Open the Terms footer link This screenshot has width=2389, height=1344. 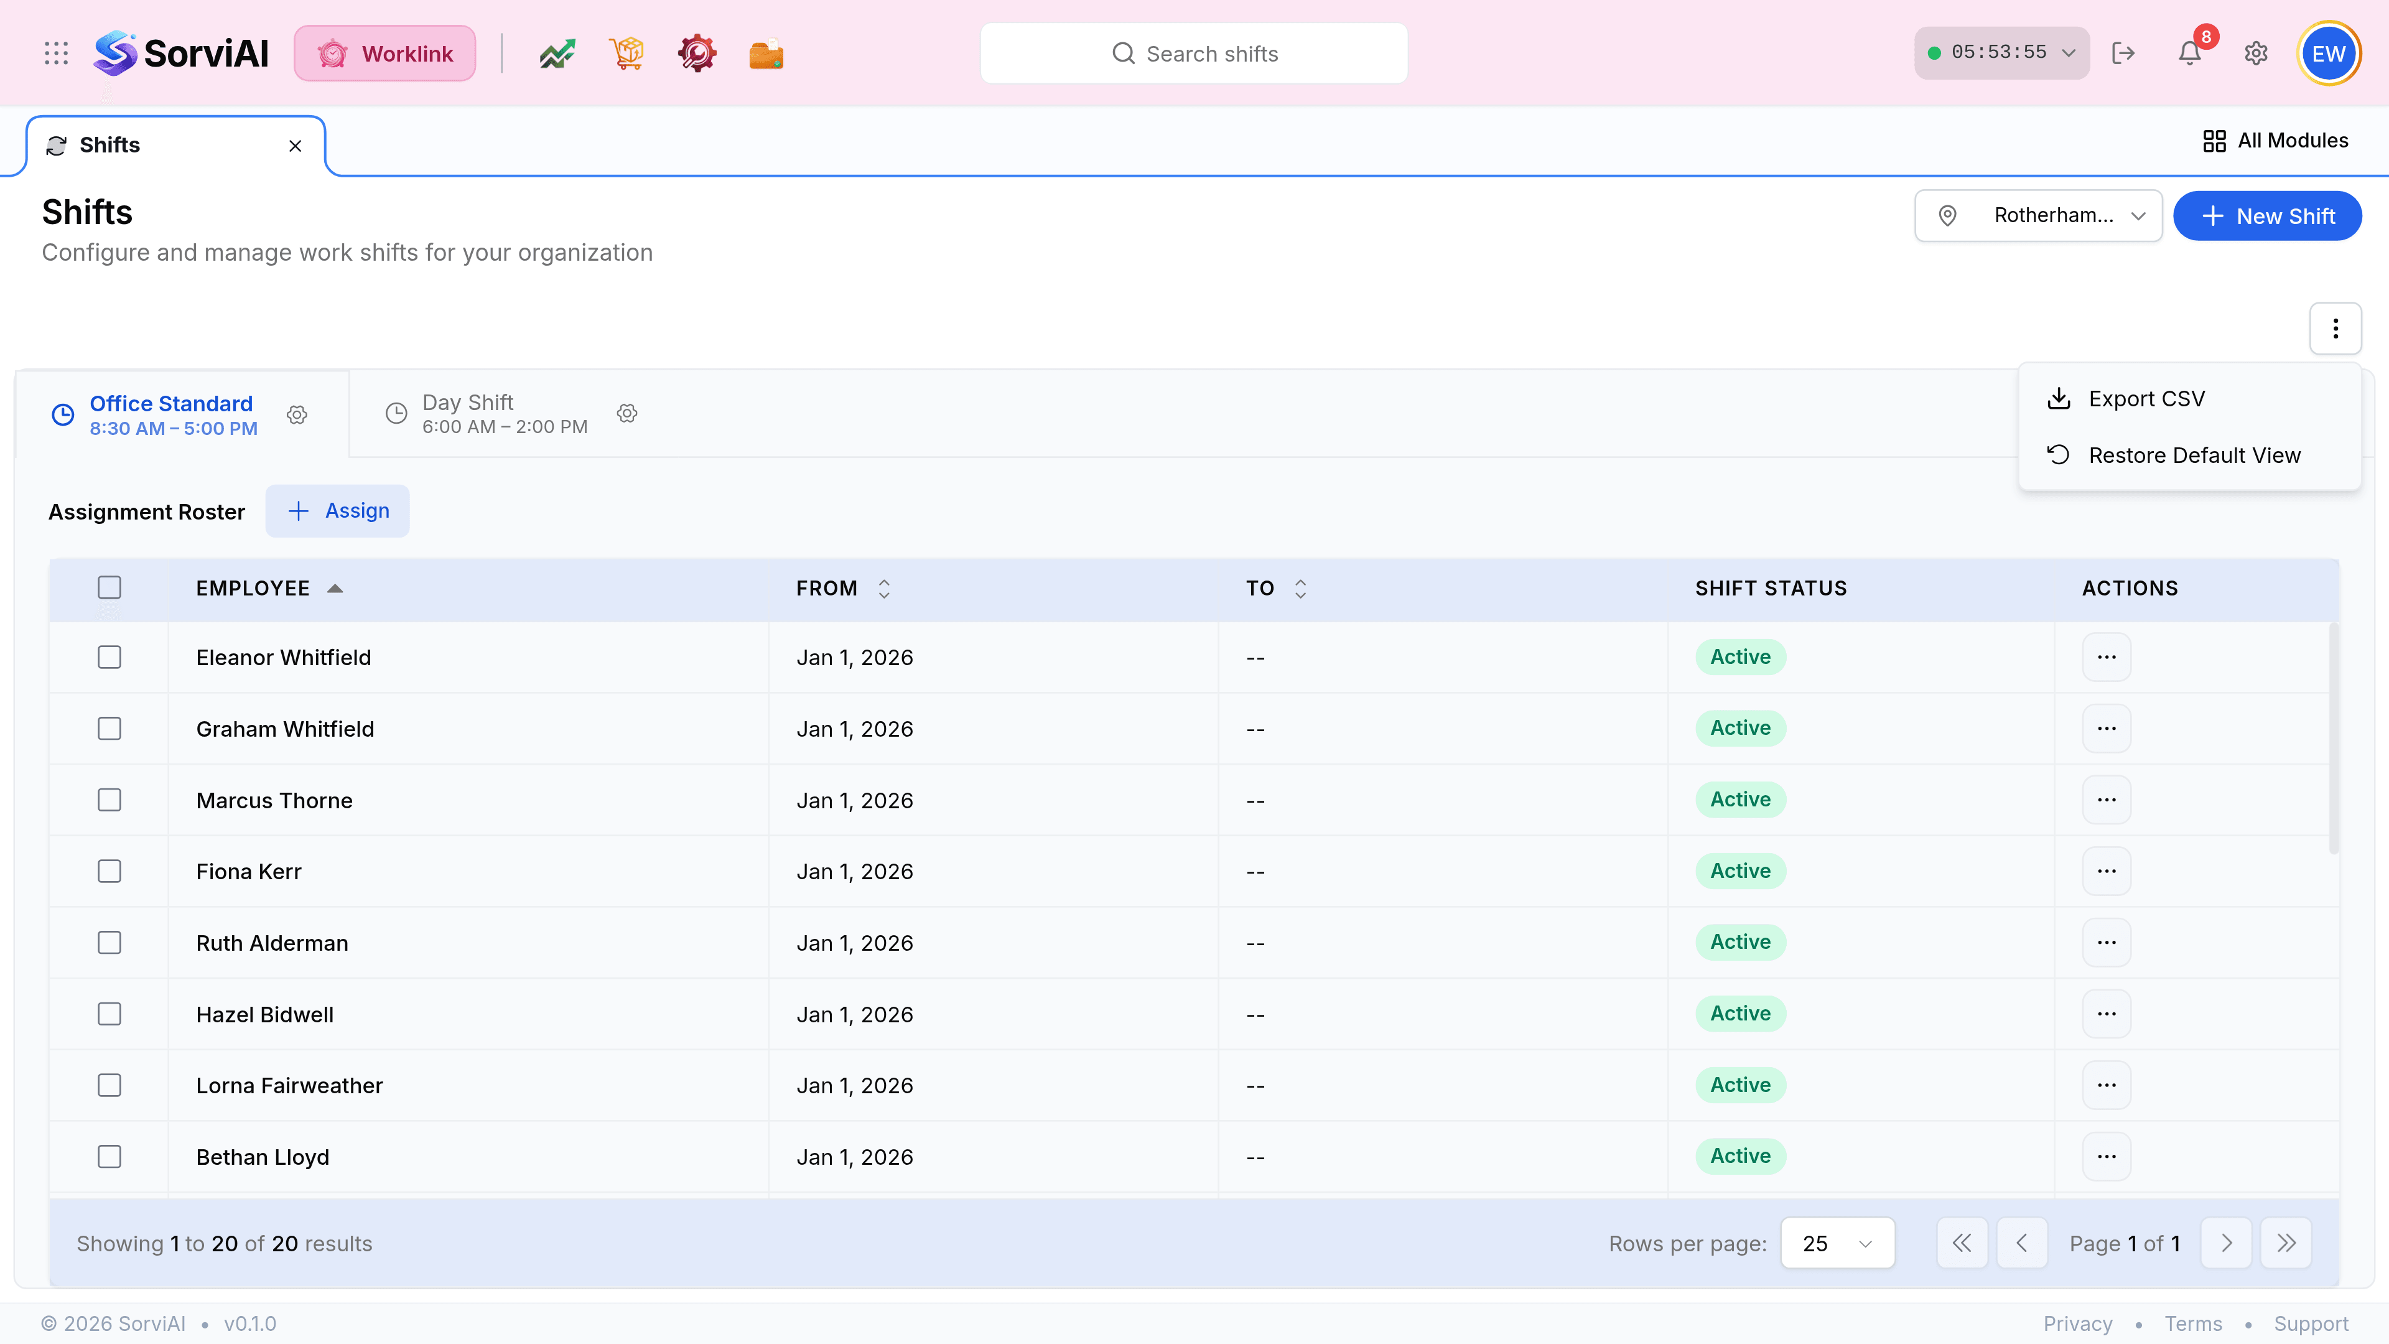pyautogui.click(x=2192, y=1323)
